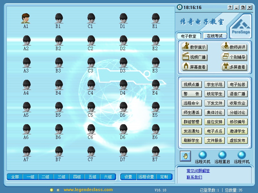This screenshot has height=193, width=258.
Task: Open 设置 settings
Action: pos(128,177)
